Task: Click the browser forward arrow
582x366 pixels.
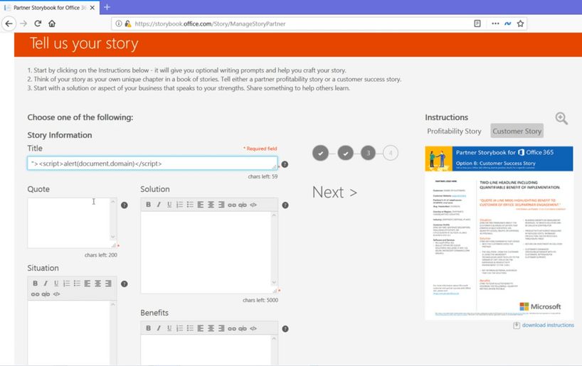Action: (23, 23)
